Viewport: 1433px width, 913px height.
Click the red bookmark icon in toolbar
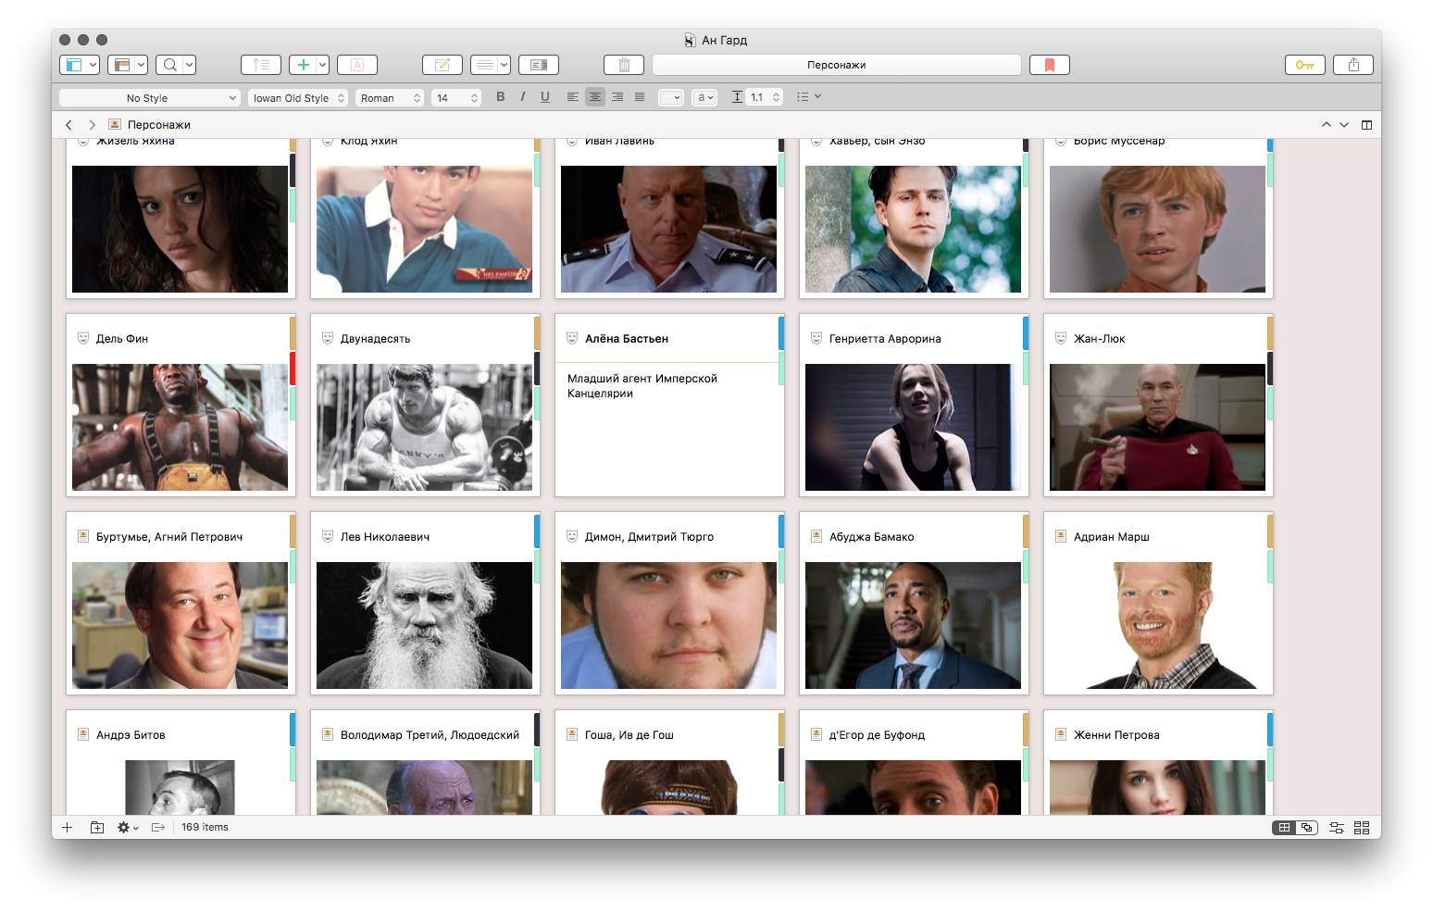pos(1049,65)
